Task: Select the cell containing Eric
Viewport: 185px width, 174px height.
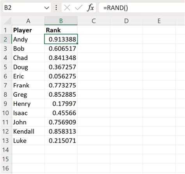Action: coord(28,76)
